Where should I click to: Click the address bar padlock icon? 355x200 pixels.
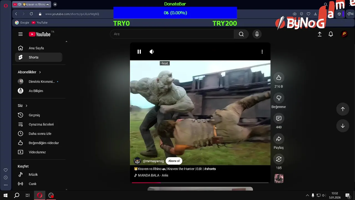point(40,14)
